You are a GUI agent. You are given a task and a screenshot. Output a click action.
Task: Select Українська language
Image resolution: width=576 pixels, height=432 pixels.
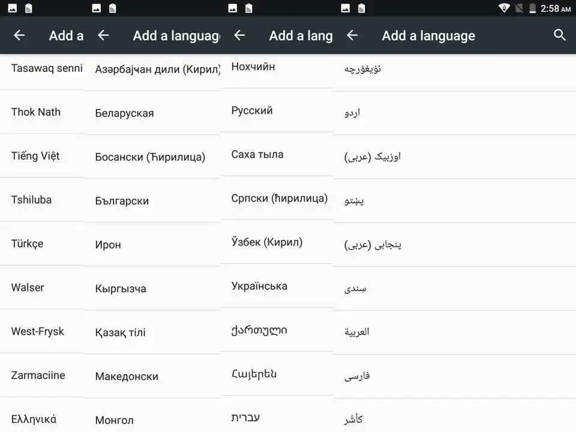click(259, 286)
